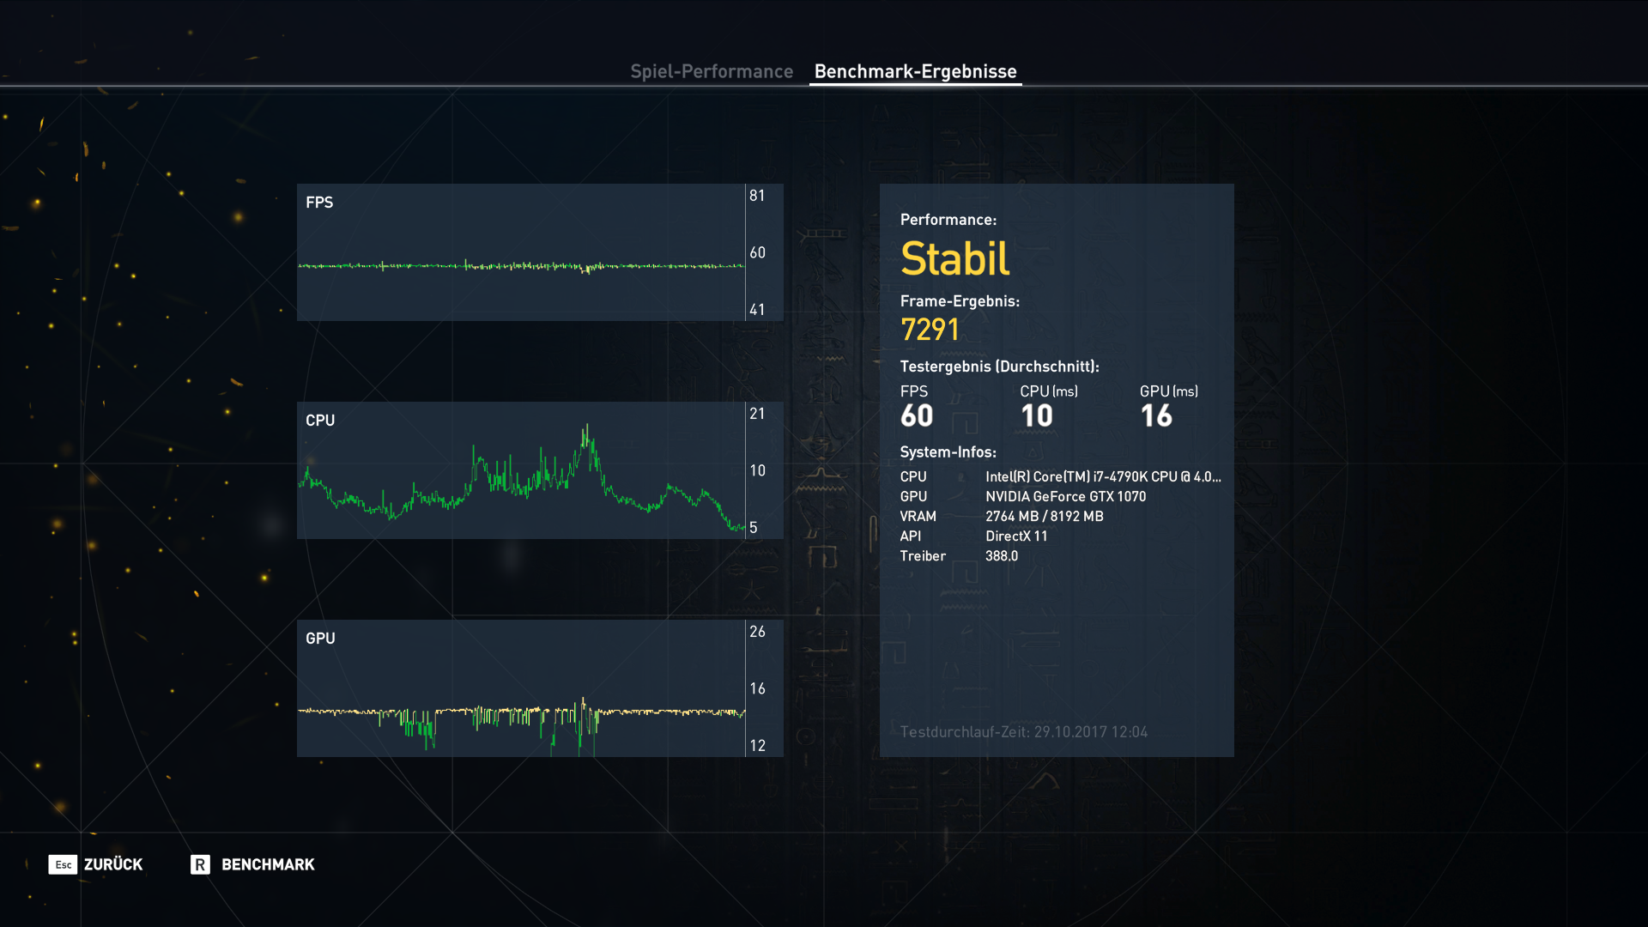Click the VRAM usage value
The height and width of the screenshot is (927, 1648).
pos(1044,516)
